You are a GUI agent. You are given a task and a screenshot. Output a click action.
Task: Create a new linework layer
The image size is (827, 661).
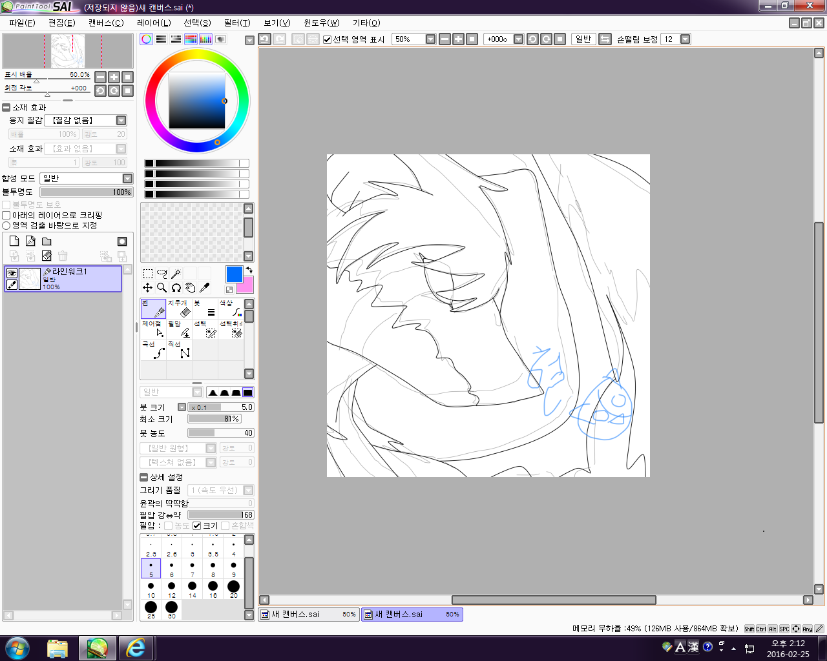30,241
